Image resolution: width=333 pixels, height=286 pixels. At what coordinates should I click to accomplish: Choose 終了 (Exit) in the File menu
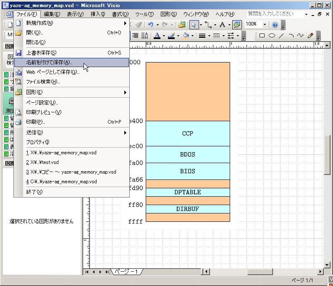[x=71, y=192]
